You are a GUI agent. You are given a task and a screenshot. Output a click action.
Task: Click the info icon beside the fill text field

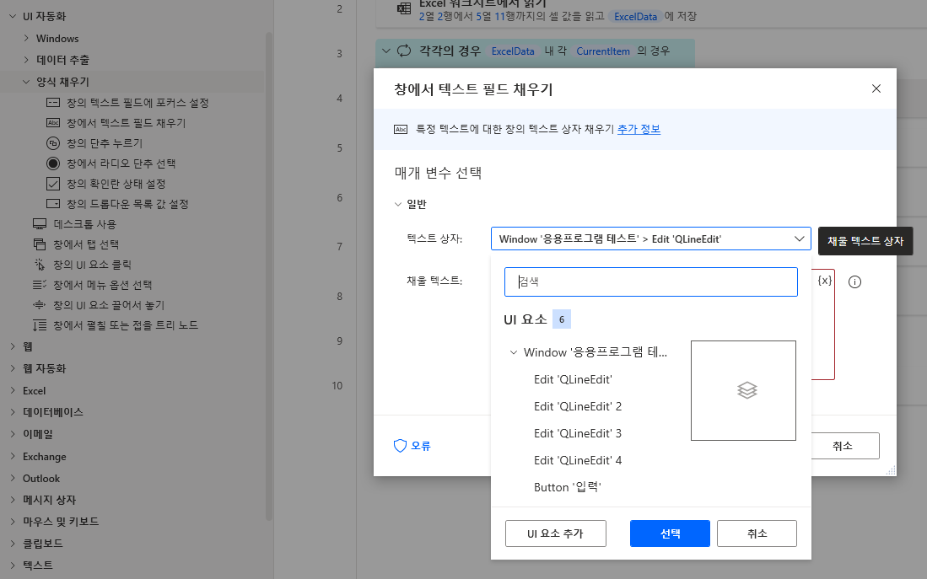tap(854, 281)
